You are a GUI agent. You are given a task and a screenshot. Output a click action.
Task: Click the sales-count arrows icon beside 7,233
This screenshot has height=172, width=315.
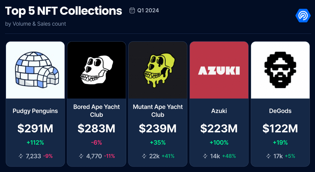pyautogui.click(x=21, y=156)
